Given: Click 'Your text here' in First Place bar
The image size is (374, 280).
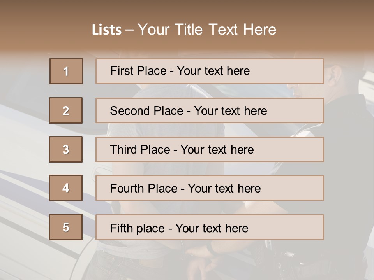Looking at the screenshot, I should [x=213, y=71].
